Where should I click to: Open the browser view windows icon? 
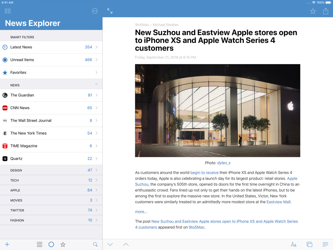click(x=309, y=244)
